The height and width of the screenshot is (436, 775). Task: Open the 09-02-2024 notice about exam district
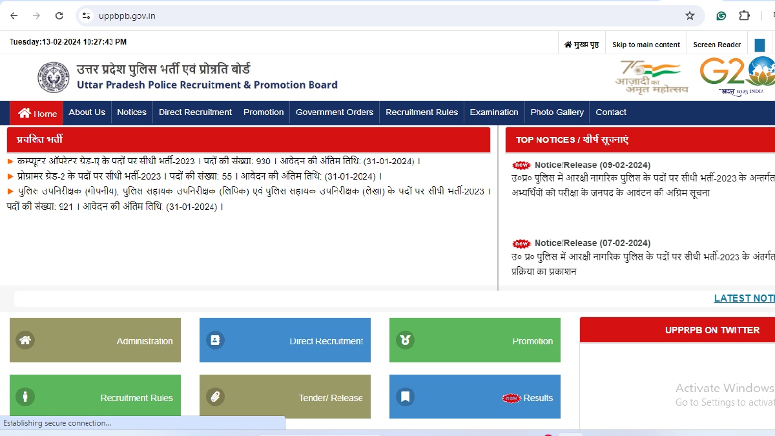[643, 185]
